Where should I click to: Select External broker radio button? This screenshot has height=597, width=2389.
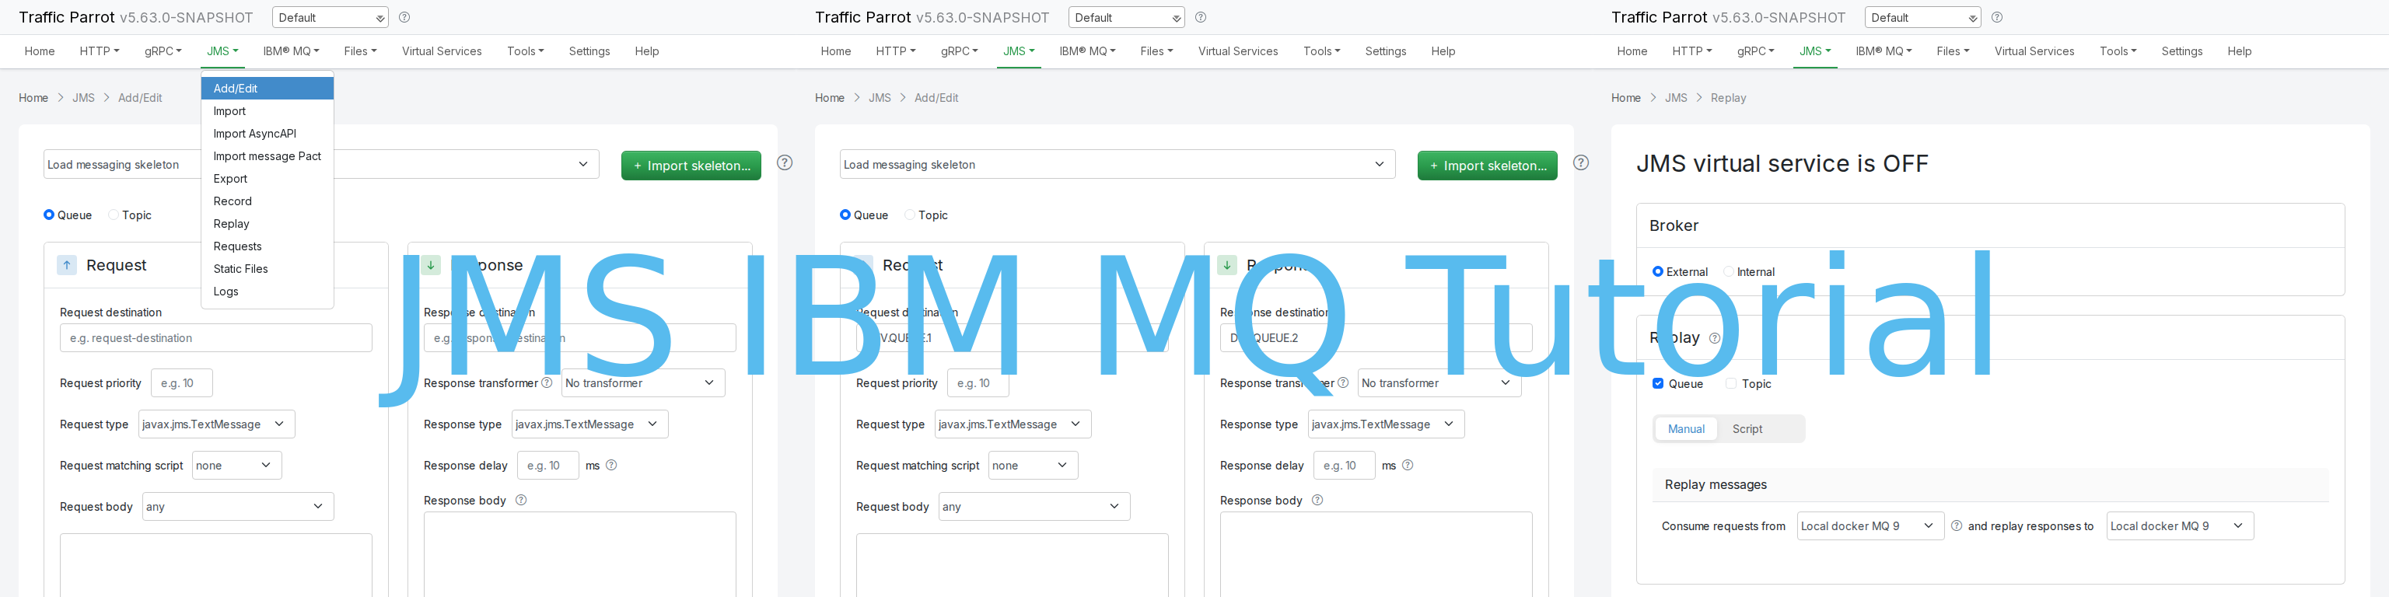[1658, 271]
